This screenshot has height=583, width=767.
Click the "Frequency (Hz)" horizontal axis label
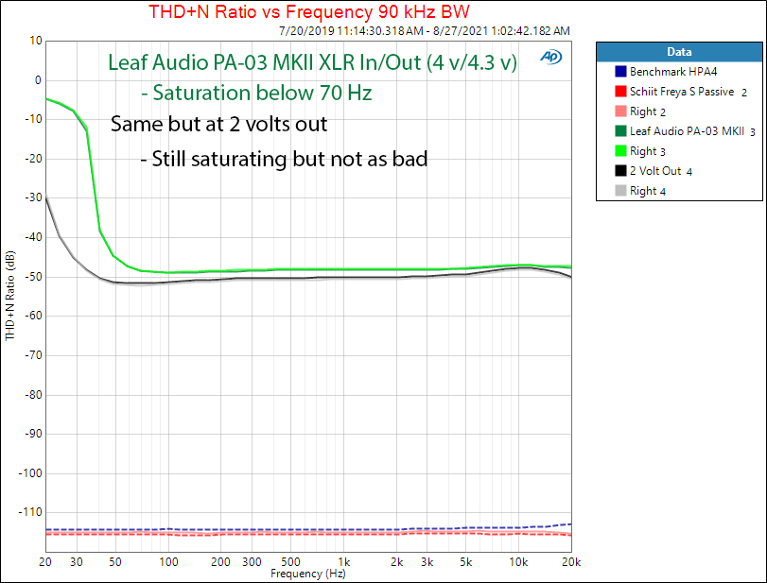(308, 574)
